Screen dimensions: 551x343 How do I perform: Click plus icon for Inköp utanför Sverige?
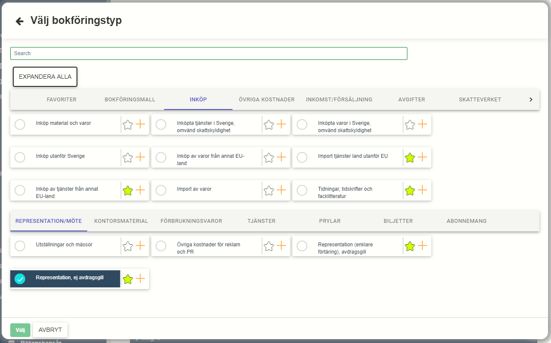140,157
